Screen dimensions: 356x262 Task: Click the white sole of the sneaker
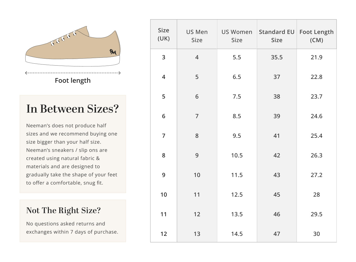click(73, 61)
